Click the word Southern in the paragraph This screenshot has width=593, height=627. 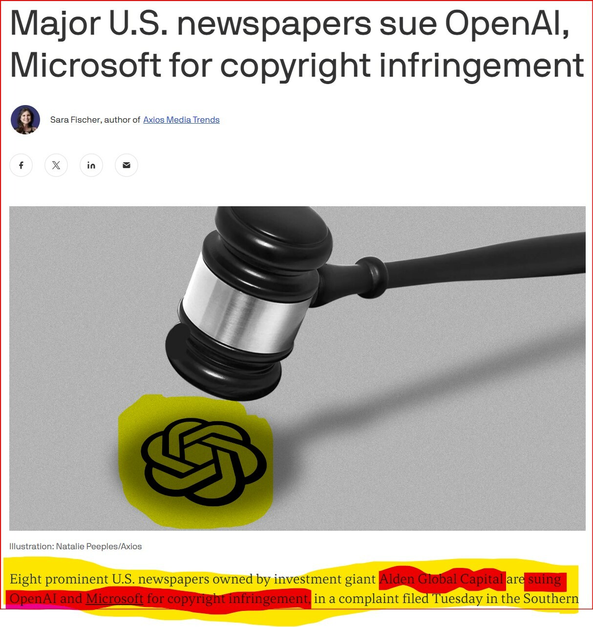(x=551, y=599)
